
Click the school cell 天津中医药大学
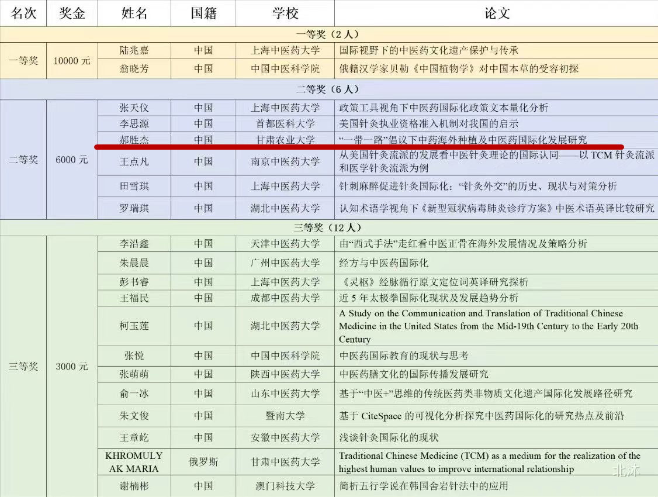pos(285,243)
